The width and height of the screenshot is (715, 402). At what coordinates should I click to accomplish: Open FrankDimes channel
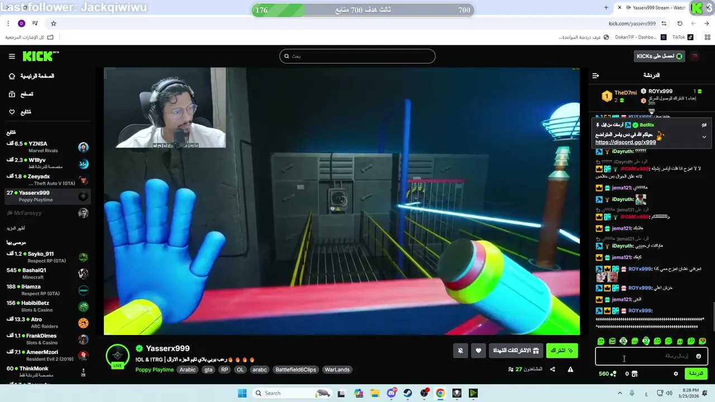47,339
